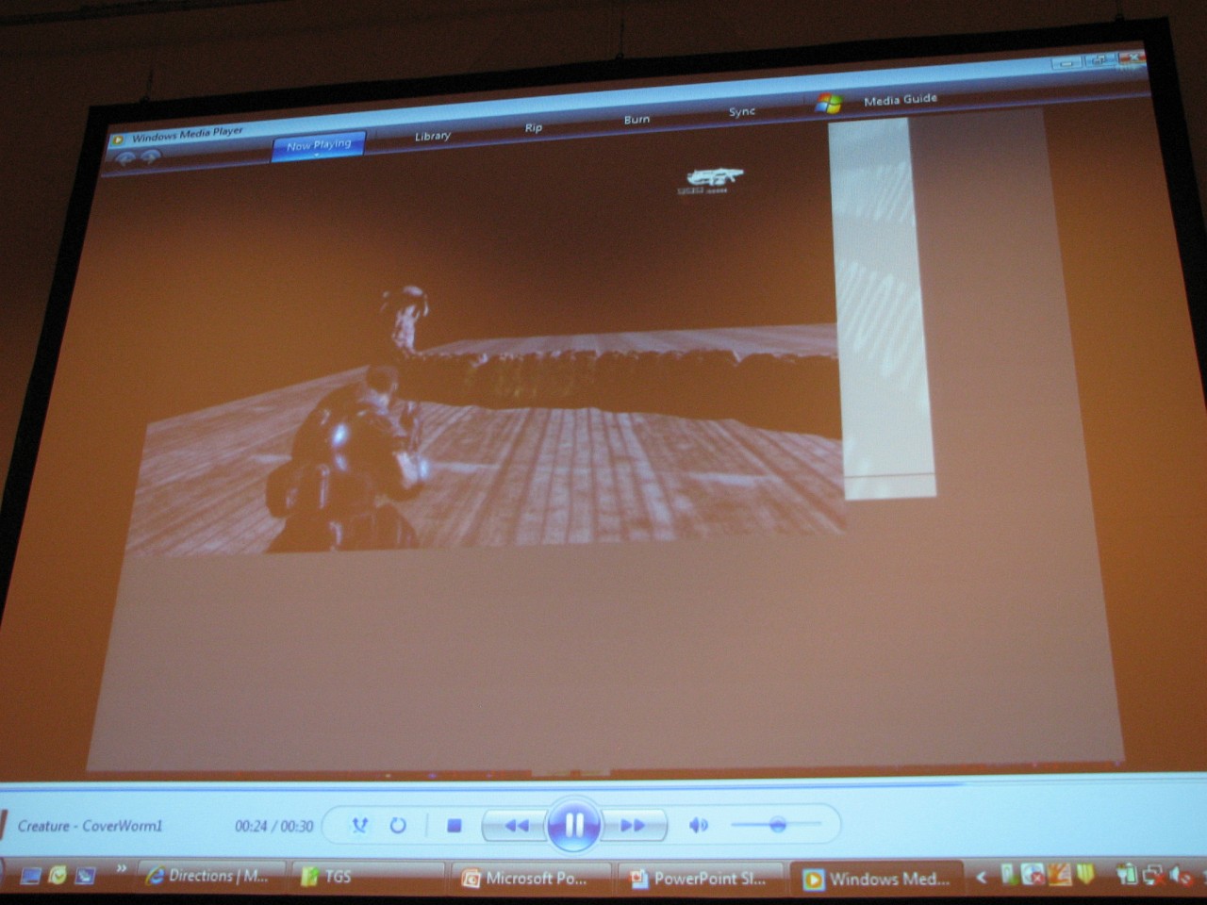Show hidden tray icons arrow
The height and width of the screenshot is (905, 1207).
tap(981, 877)
